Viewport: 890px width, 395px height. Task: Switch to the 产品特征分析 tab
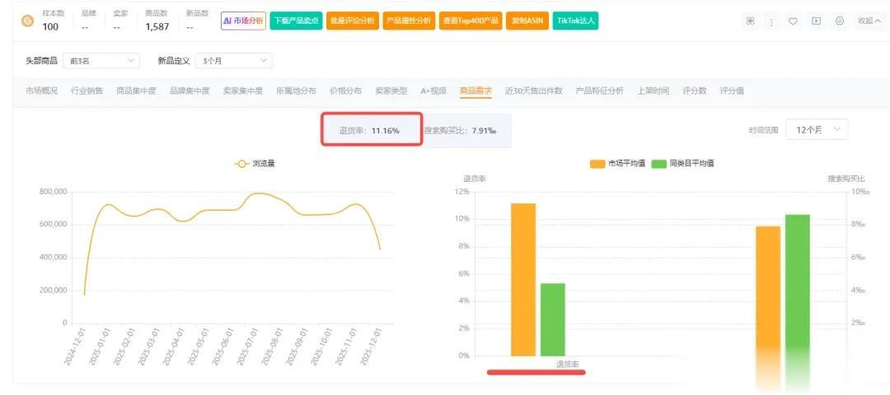(x=599, y=91)
